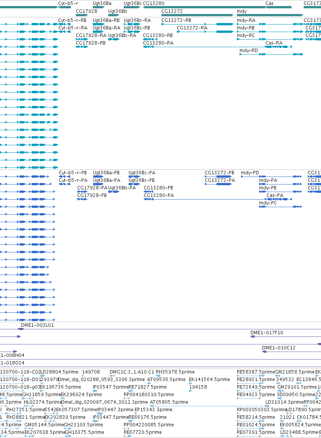The height and width of the screenshot is (438, 321).
Task: Click protein Ugt36Ba-PA
Action: click(107, 180)
